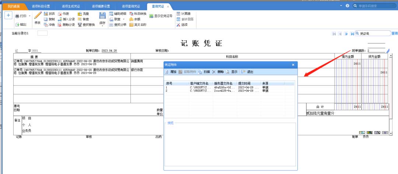Switch to the 进项生成凭证 tab
398x174 pixels.
(x=71, y=6)
